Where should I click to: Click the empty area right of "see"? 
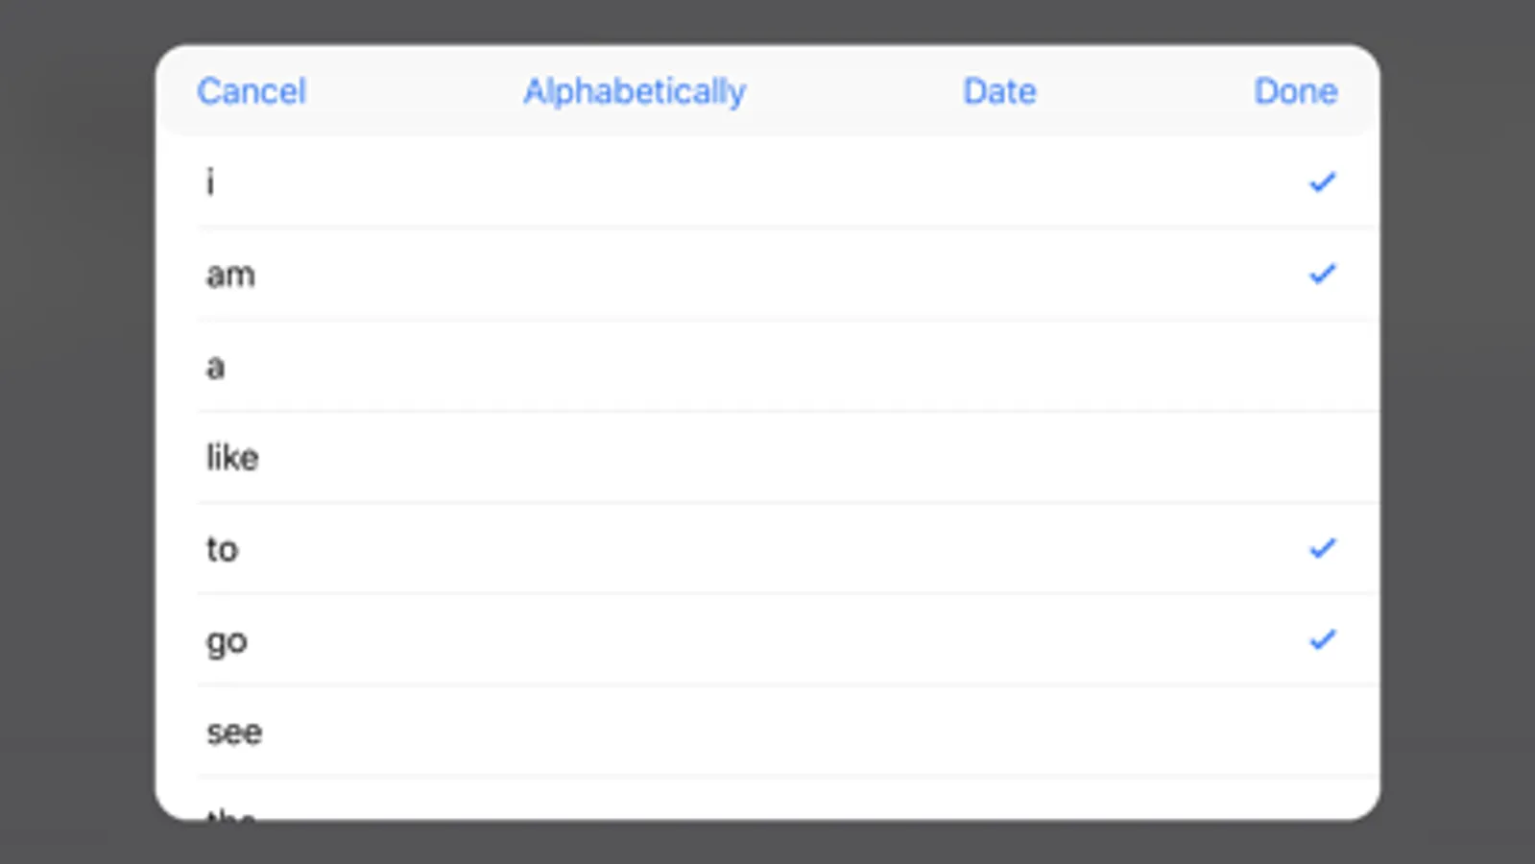pyautogui.click(x=768, y=732)
